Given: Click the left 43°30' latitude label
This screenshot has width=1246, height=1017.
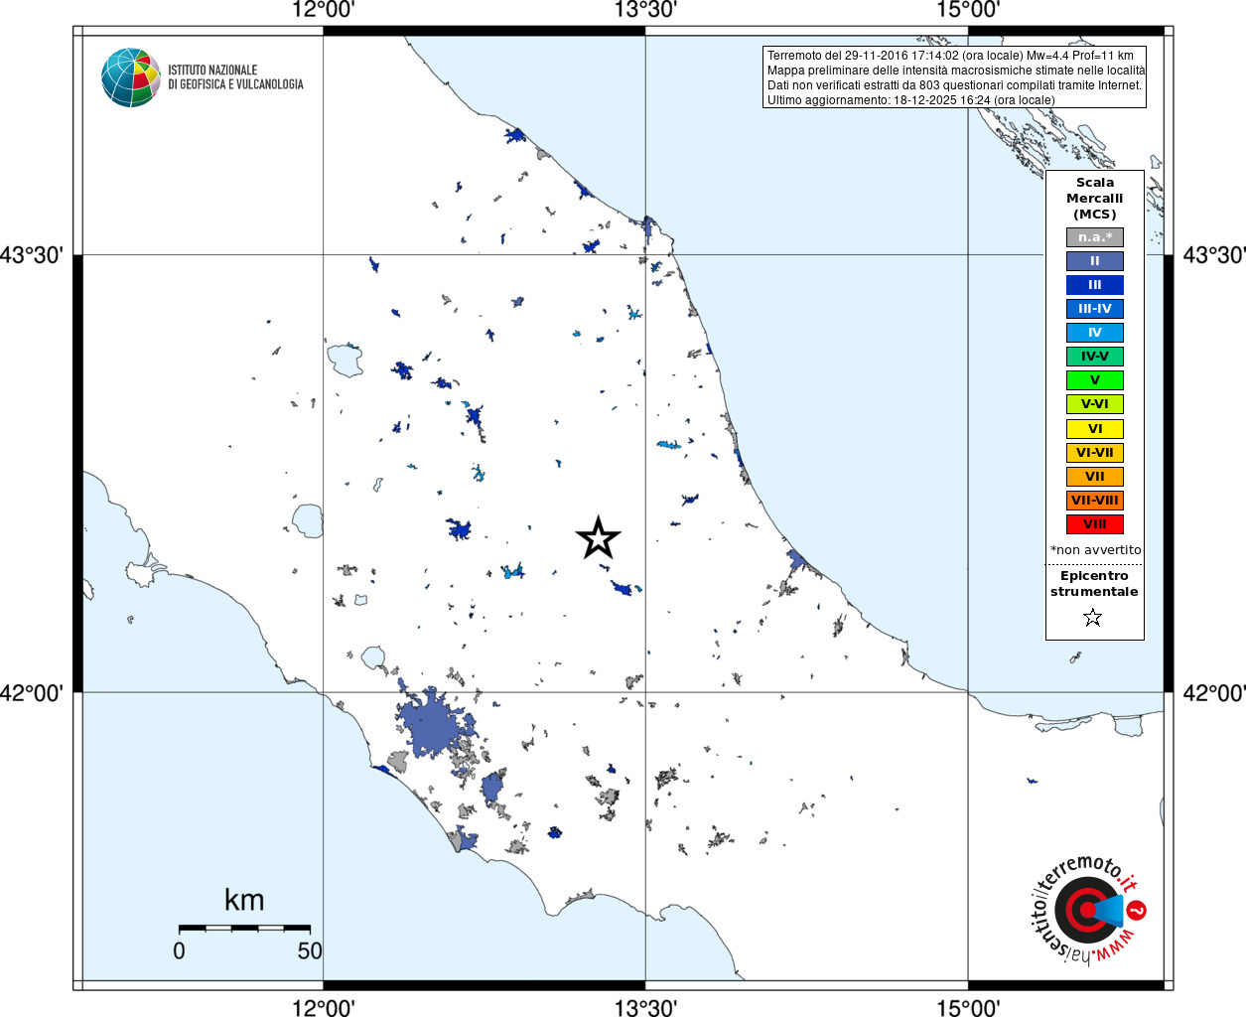Looking at the screenshot, I should point(32,255).
